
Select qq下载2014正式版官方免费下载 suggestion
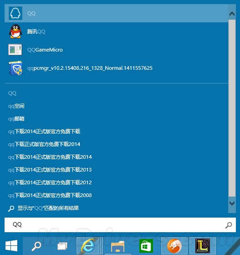tap(44, 131)
